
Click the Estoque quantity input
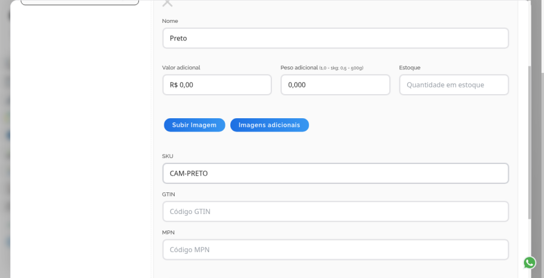(x=454, y=85)
